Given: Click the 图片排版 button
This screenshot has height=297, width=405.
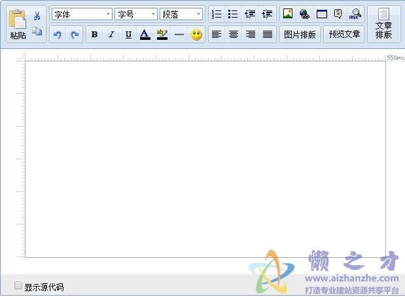Looking at the screenshot, I should click(300, 35).
